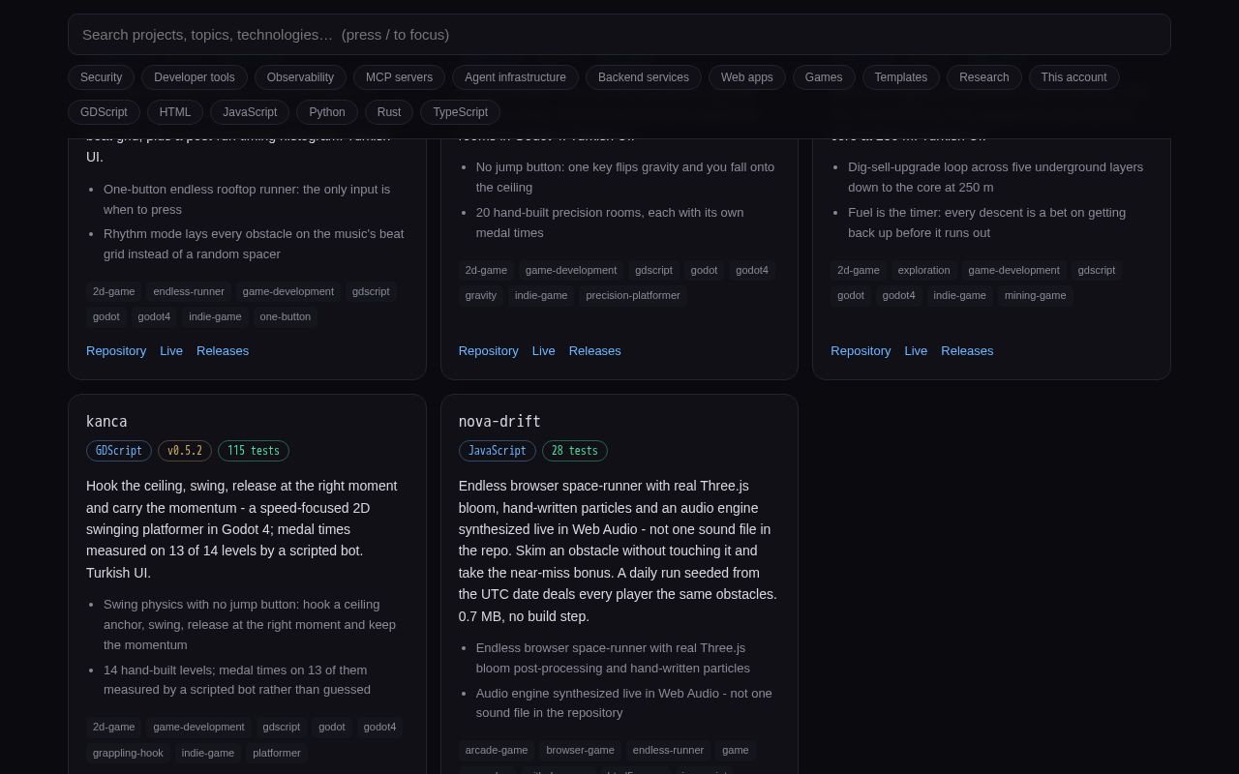The width and height of the screenshot is (1239, 774).
Task: Filter by the Templates chip
Action: coord(901,77)
